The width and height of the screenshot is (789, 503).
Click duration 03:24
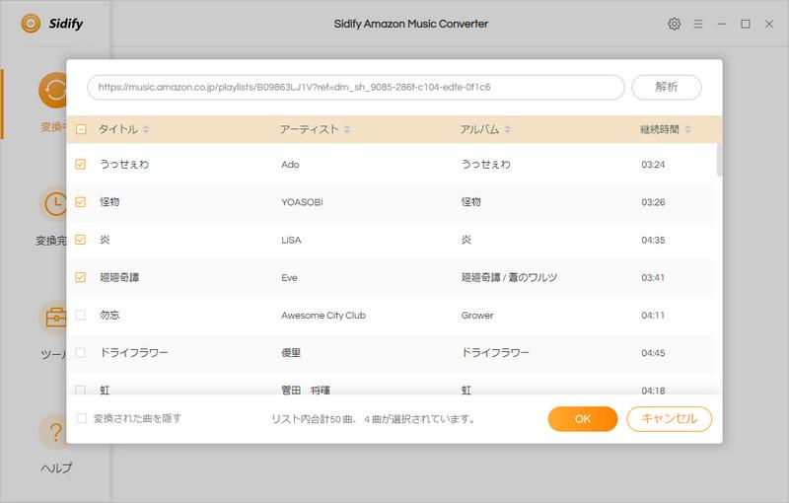(653, 165)
